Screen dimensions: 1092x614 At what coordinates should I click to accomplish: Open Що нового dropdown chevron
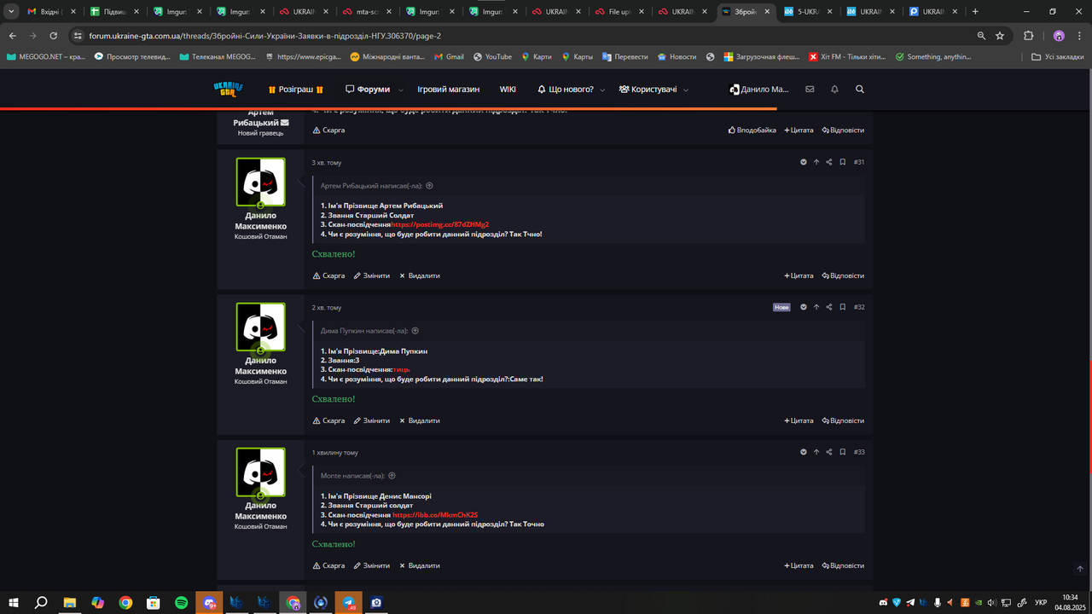click(602, 90)
